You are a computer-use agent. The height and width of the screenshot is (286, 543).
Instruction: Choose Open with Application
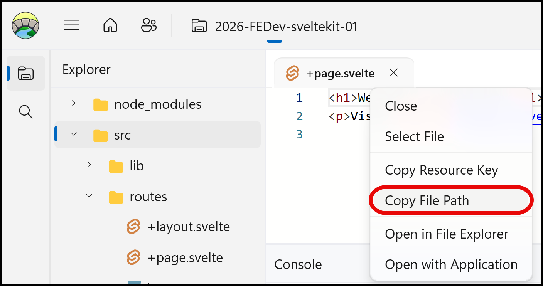click(x=451, y=264)
